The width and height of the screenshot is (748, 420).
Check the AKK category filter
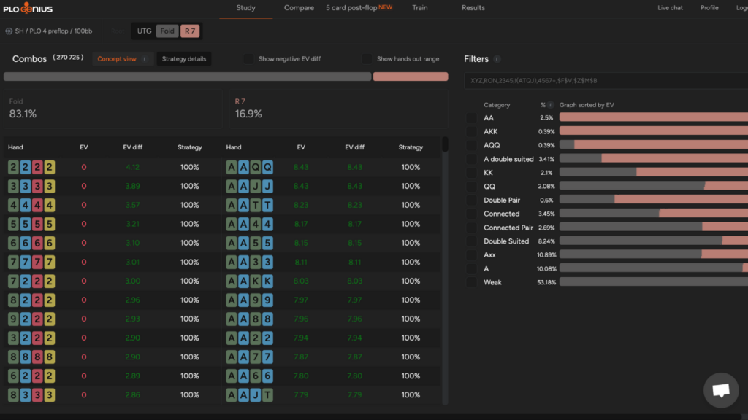click(471, 131)
